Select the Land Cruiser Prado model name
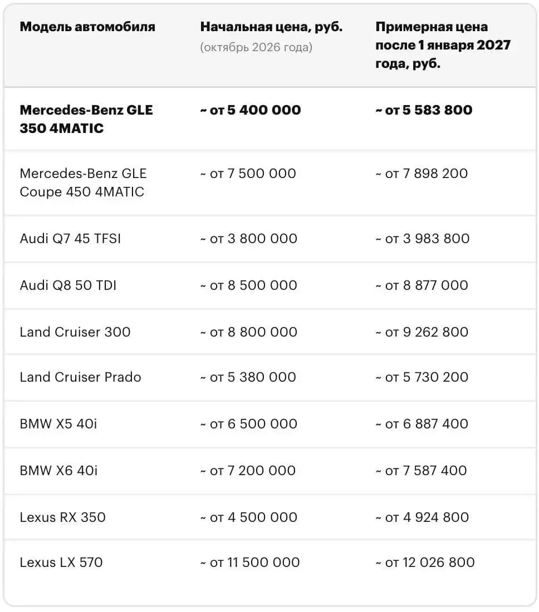539x612 pixels. pyautogui.click(x=80, y=377)
